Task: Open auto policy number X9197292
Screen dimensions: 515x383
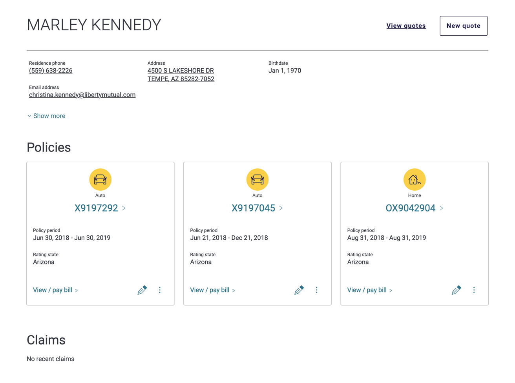Action: click(97, 208)
